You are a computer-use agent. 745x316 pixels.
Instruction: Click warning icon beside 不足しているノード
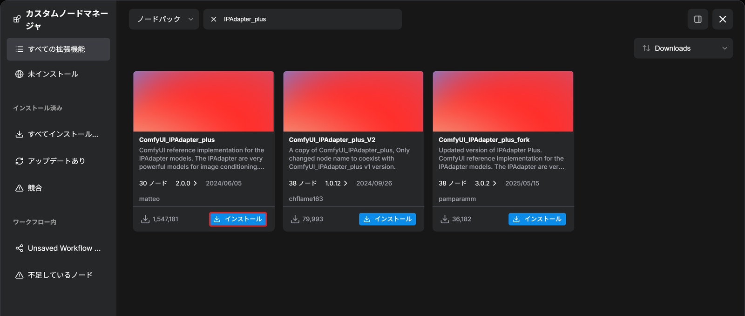pyautogui.click(x=19, y=275)
